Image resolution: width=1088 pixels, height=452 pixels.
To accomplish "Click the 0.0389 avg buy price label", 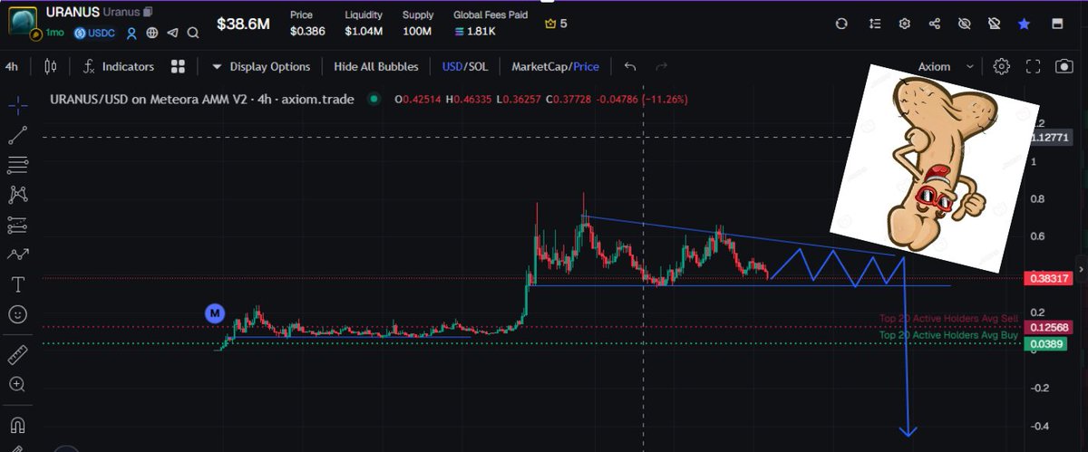I will point(1044,343).
